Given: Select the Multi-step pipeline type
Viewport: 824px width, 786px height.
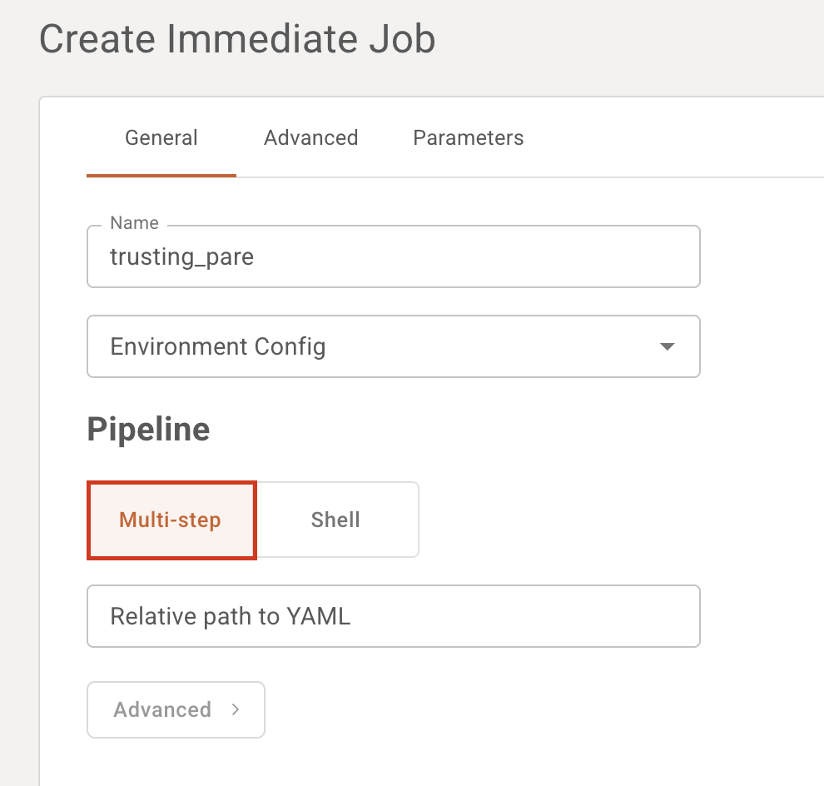Looking at the screenshot, I should pos(171,520).
